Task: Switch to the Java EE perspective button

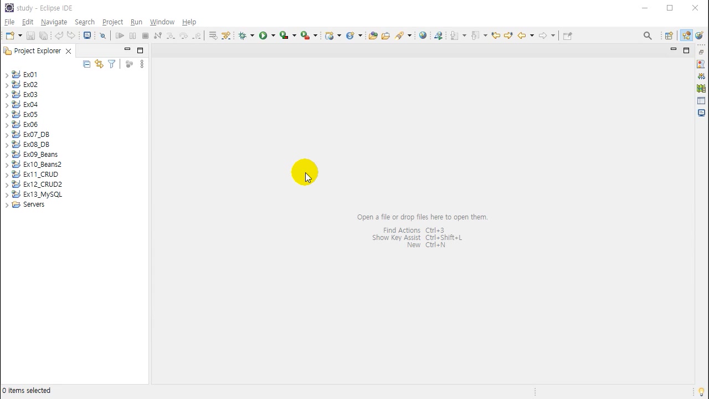Action: coord(686,35)
